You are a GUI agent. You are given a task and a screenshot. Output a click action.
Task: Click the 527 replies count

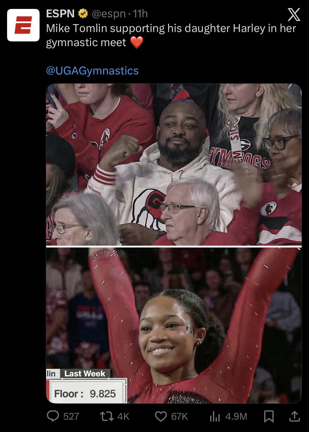pyautogui.click(x=71, y=416)
